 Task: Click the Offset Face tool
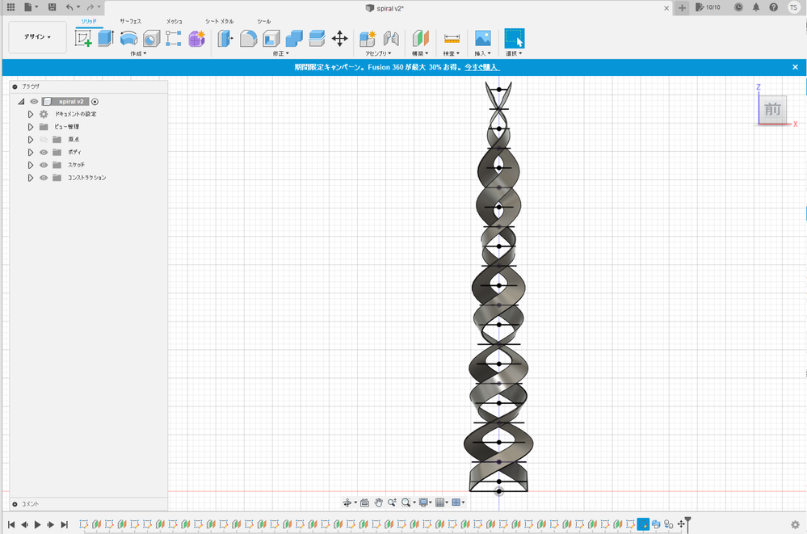point(317,39)
